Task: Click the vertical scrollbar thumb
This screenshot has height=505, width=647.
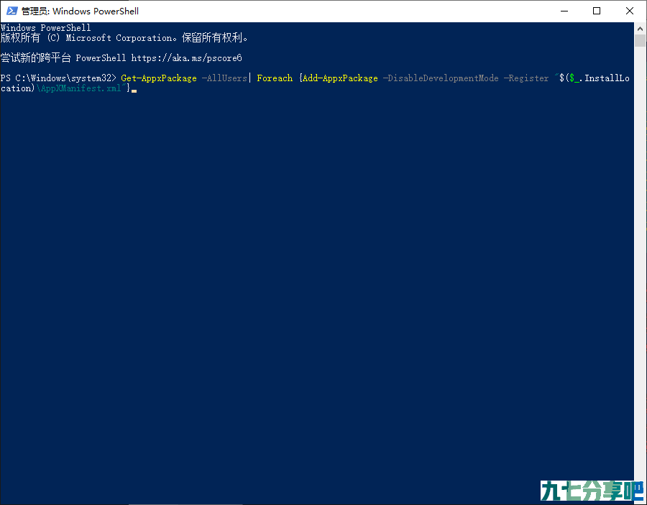Action: click(x=640, y=41)
